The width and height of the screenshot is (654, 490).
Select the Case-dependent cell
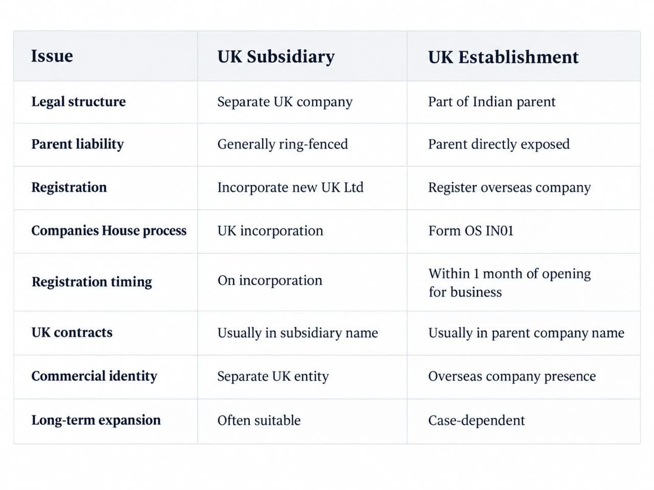click(476, 420)
